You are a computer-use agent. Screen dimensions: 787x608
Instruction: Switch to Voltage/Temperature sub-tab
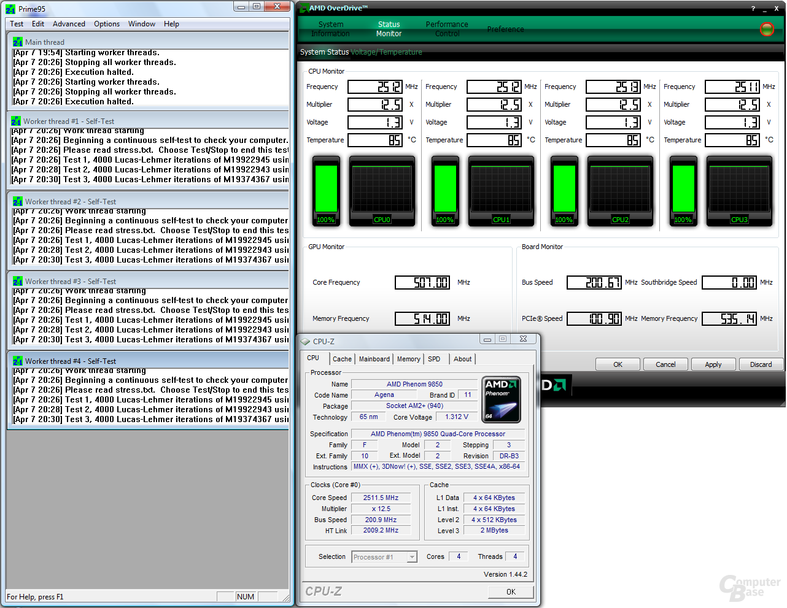(x=386, y=52)
